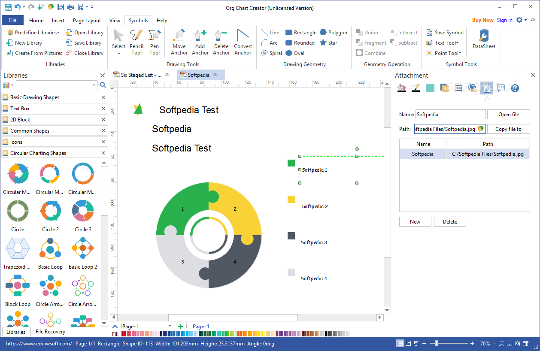Click the Delete attachment button

point(450,222)
